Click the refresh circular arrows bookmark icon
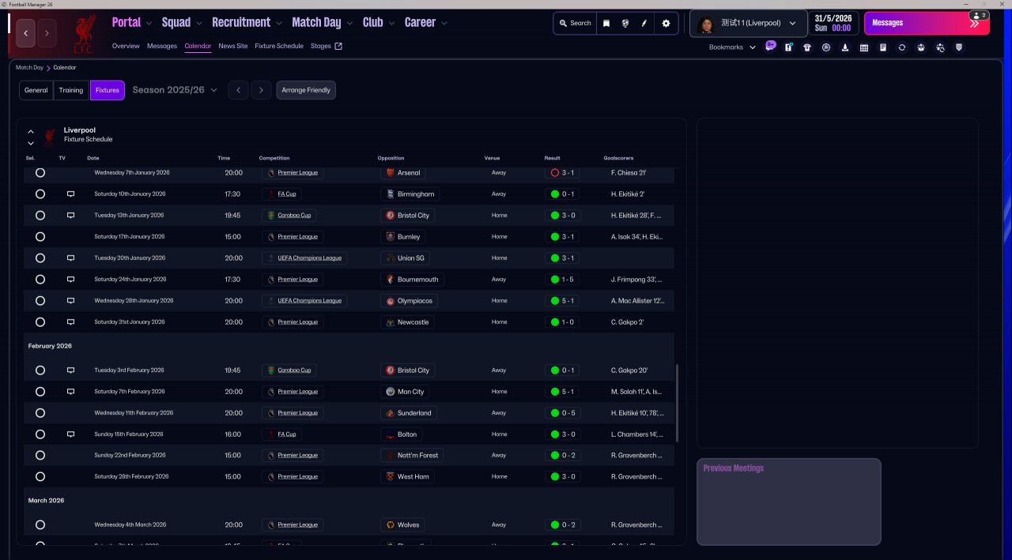The width and height of the screenshot is (1012, 560). (902, 47)
